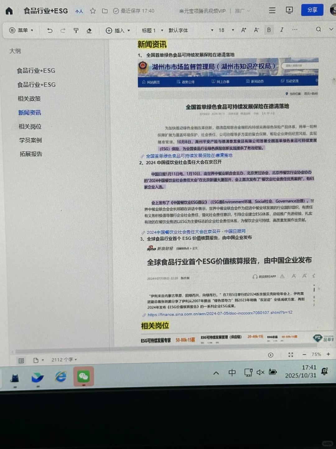Switch input method via 中 tray icon
336x449 pixels.
pyautogui.click(x=232, y=373)
